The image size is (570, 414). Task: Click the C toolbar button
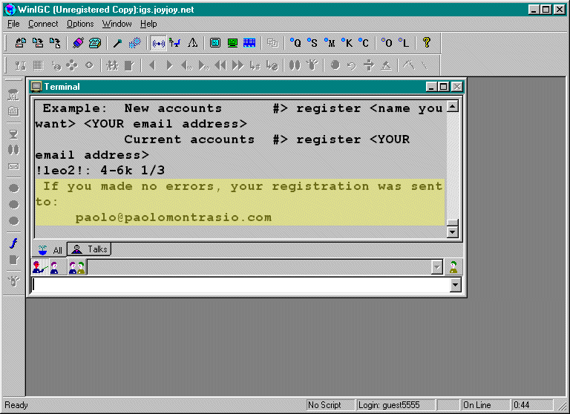(364, 43)
